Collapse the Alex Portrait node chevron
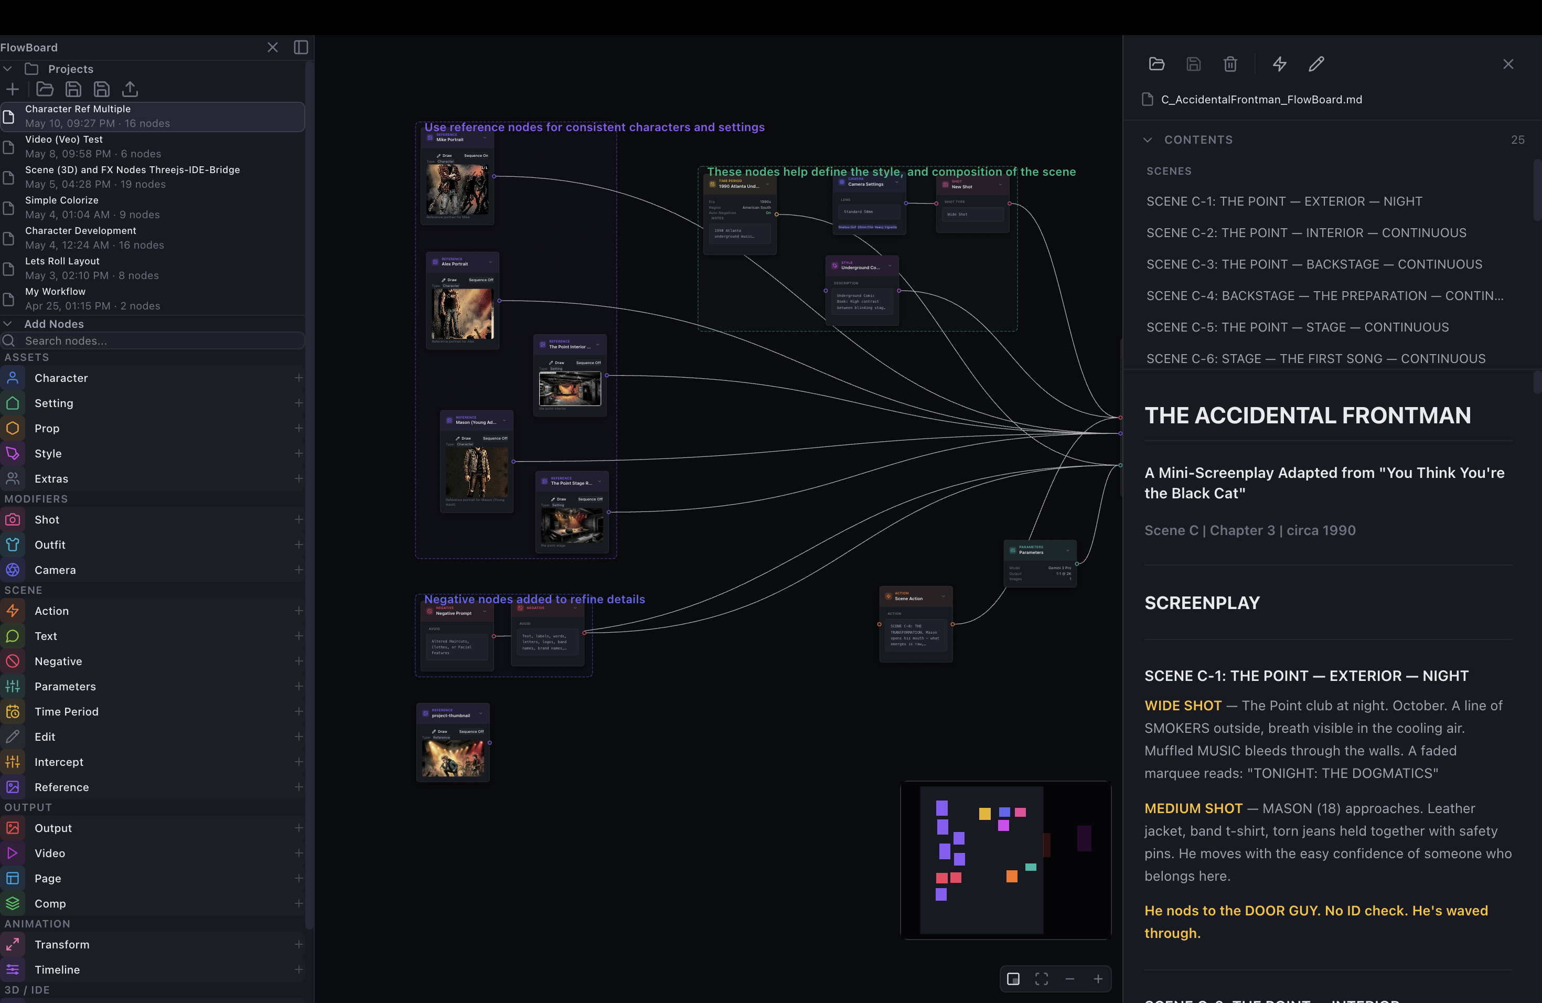Image resolution: width=1542 pixels, height=1003 pixels. click(490, 262)
